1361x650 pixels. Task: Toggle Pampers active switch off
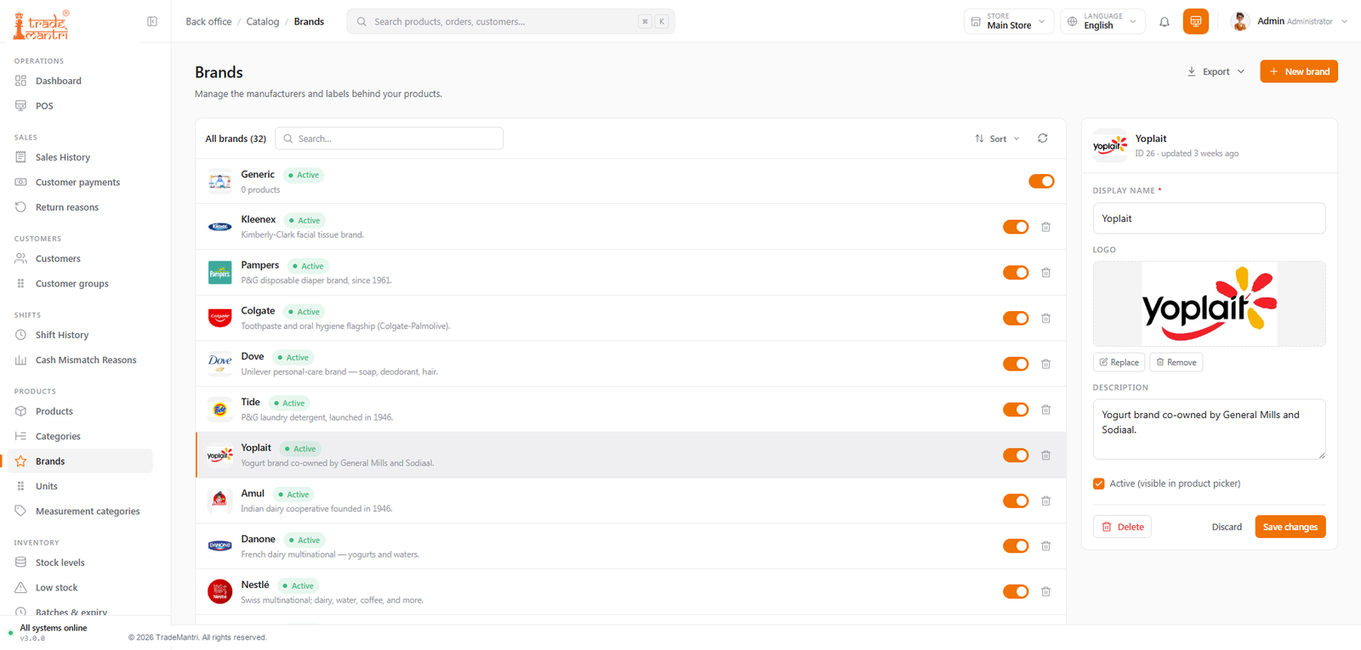pyautogui.click(x=1016, y=273)
